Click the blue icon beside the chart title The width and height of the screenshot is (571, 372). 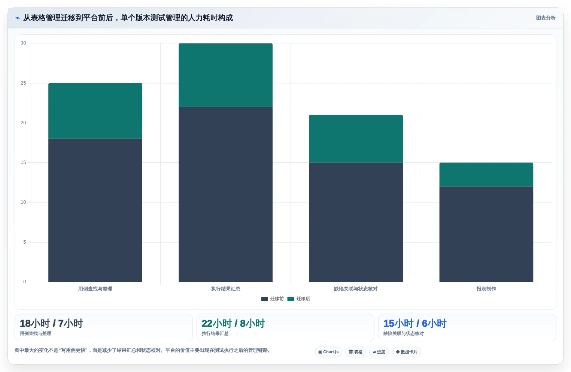17,18
